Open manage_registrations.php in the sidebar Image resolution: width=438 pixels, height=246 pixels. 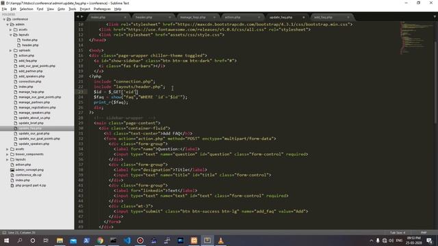[37, 107]
